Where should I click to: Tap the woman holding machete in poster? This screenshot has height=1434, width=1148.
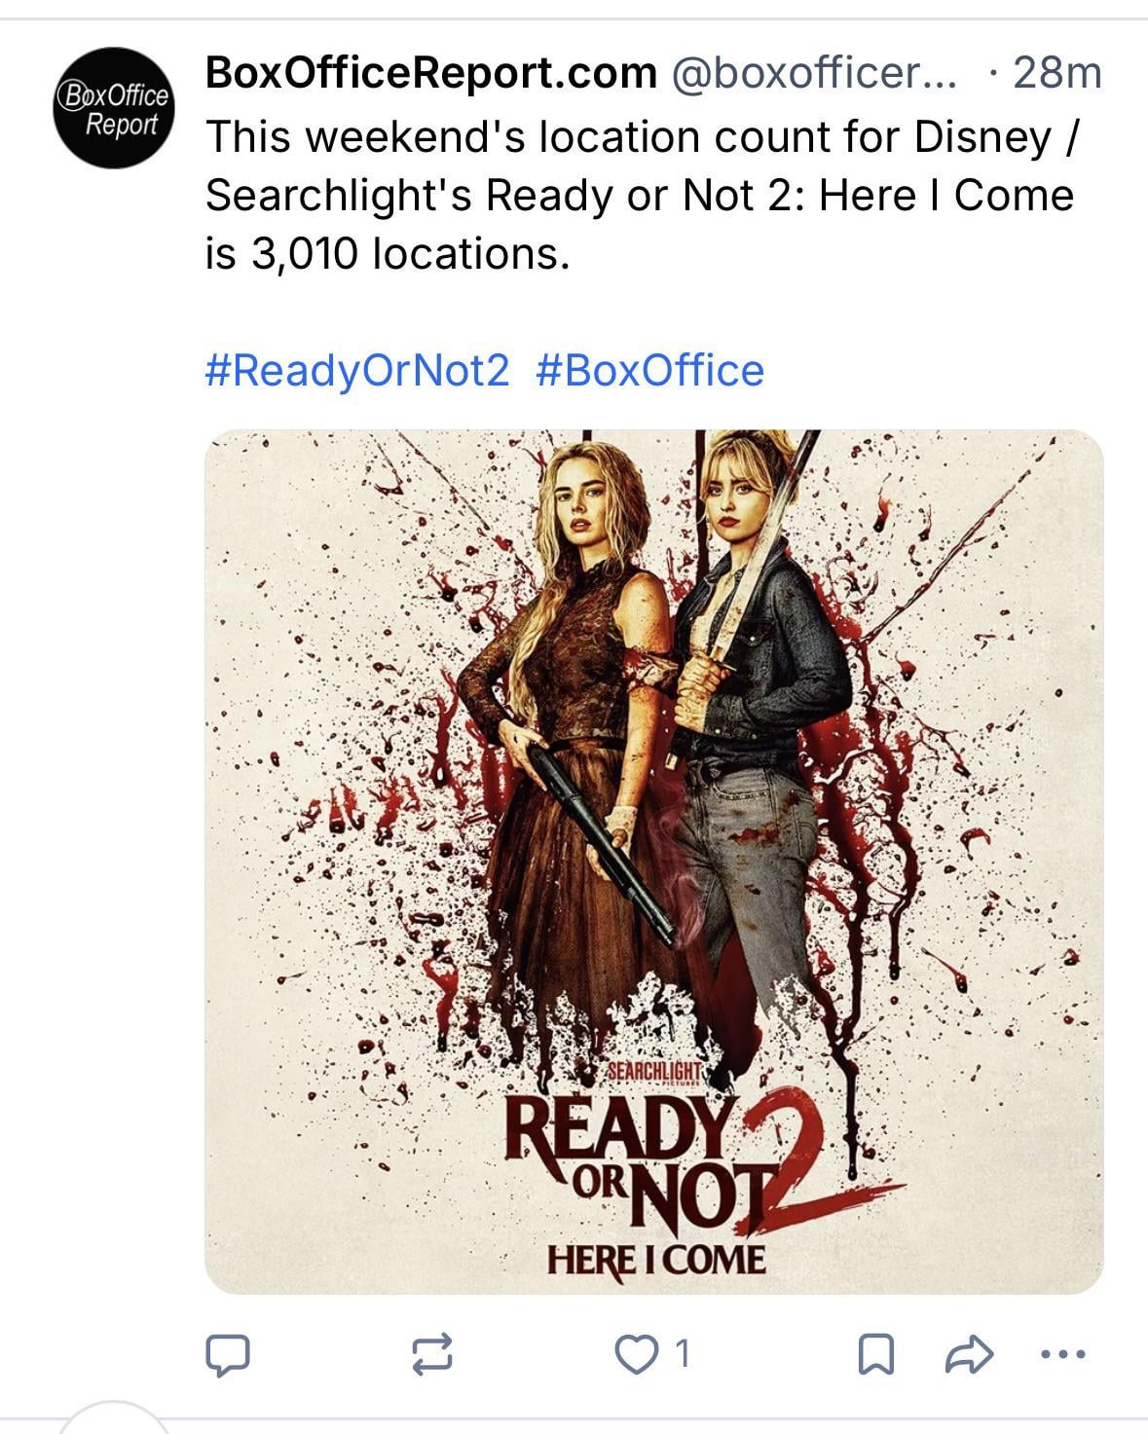755,701
